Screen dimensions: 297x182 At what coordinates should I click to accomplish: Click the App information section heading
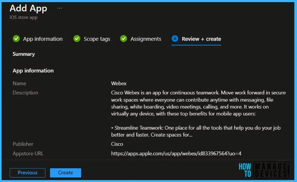[x=33, y=71]
